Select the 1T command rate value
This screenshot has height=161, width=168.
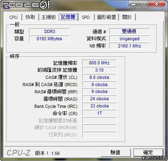click(x=99, y=113)
